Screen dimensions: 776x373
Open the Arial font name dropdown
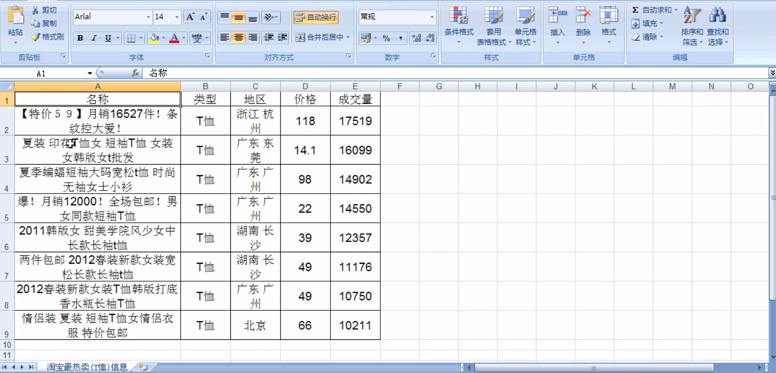(148, 17)
